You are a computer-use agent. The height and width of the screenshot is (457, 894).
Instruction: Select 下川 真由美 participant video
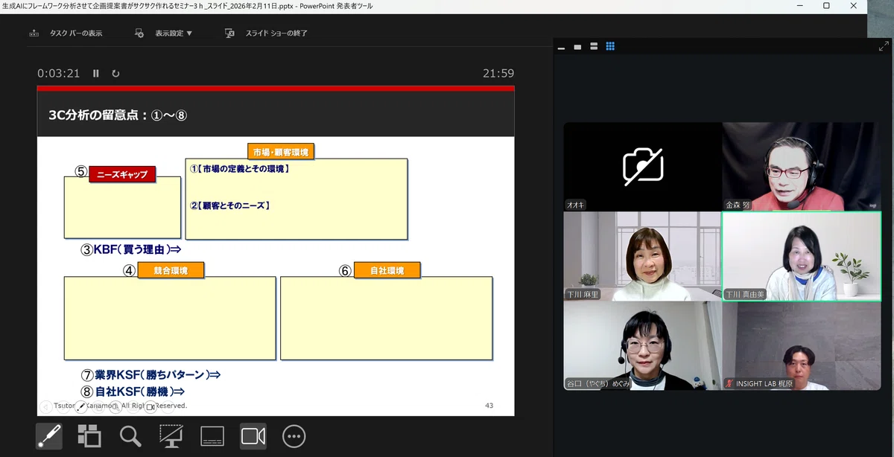coord(802,256)
